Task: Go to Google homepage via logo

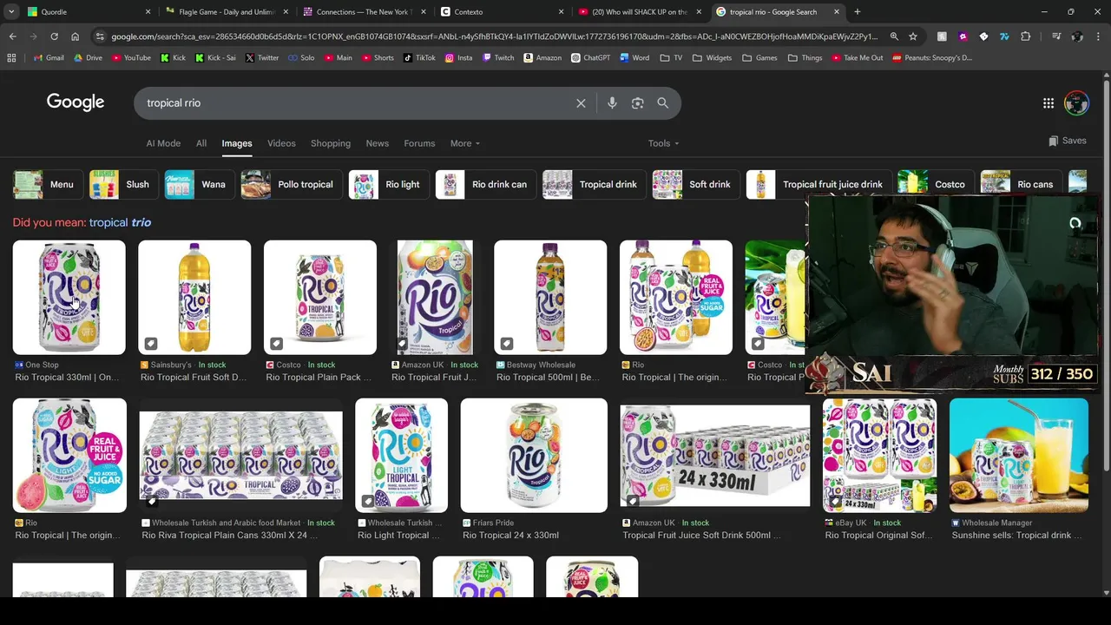Action: (x=76, y=102)
